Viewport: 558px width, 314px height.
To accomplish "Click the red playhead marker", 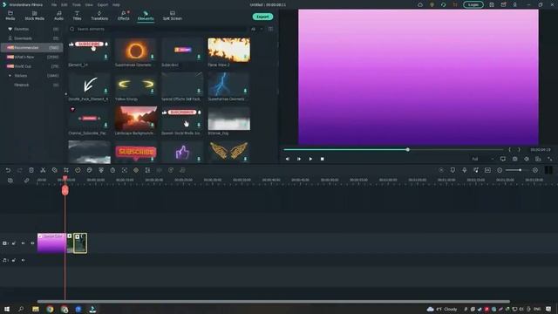I will point(65,190).
